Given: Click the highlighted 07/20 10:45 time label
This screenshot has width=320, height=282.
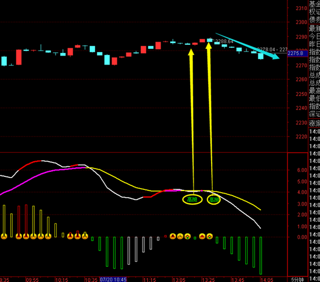Looking at the screenshot, I should pos(113,279).
